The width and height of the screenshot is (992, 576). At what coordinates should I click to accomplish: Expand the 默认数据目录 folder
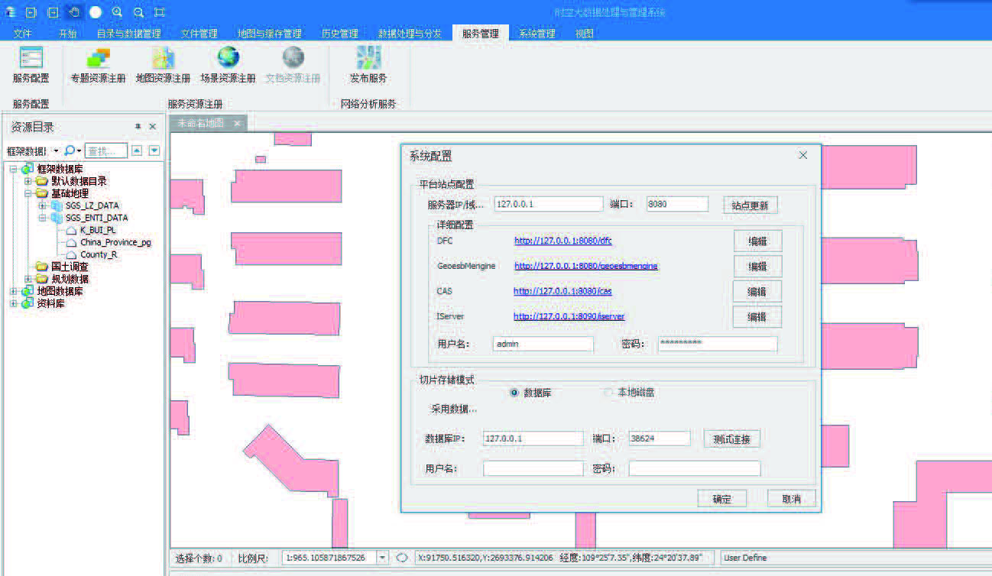[x=28, y=181]
